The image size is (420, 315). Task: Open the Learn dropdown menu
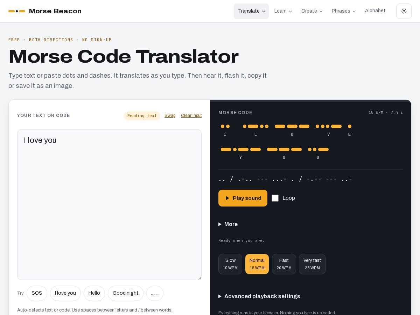(x=283, y=11)
